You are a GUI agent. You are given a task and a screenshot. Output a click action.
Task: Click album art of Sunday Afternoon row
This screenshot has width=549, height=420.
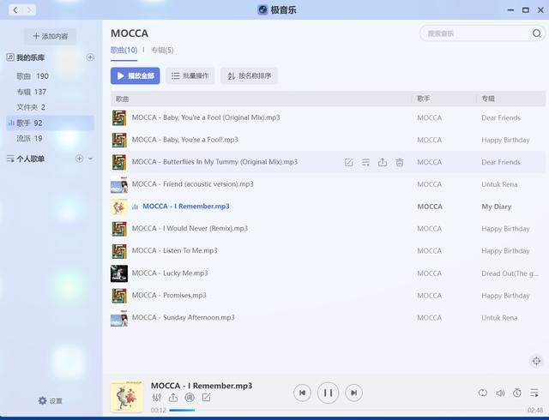[x=119, y=318]
